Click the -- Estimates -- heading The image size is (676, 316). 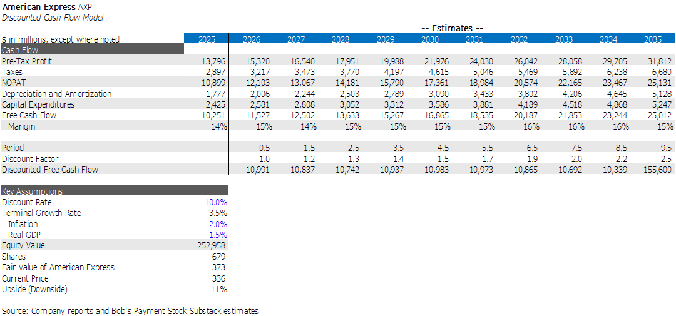coord(452,28)
